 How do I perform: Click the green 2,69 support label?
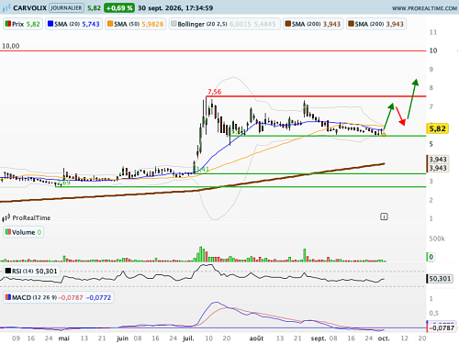63,183
